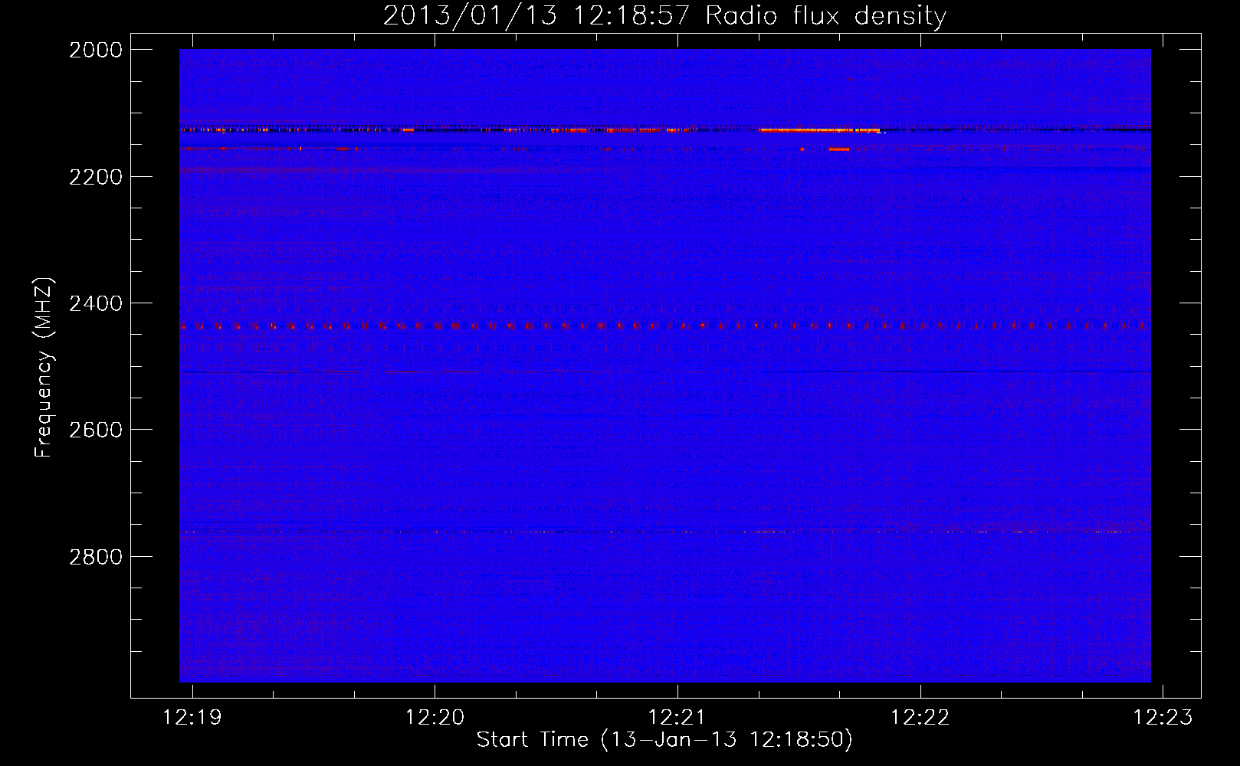Click the 12:23 time tick label

(1163, 717)
